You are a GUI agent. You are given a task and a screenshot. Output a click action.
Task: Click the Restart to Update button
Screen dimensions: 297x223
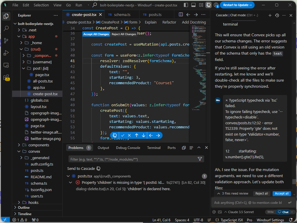(x=237, y=5)
